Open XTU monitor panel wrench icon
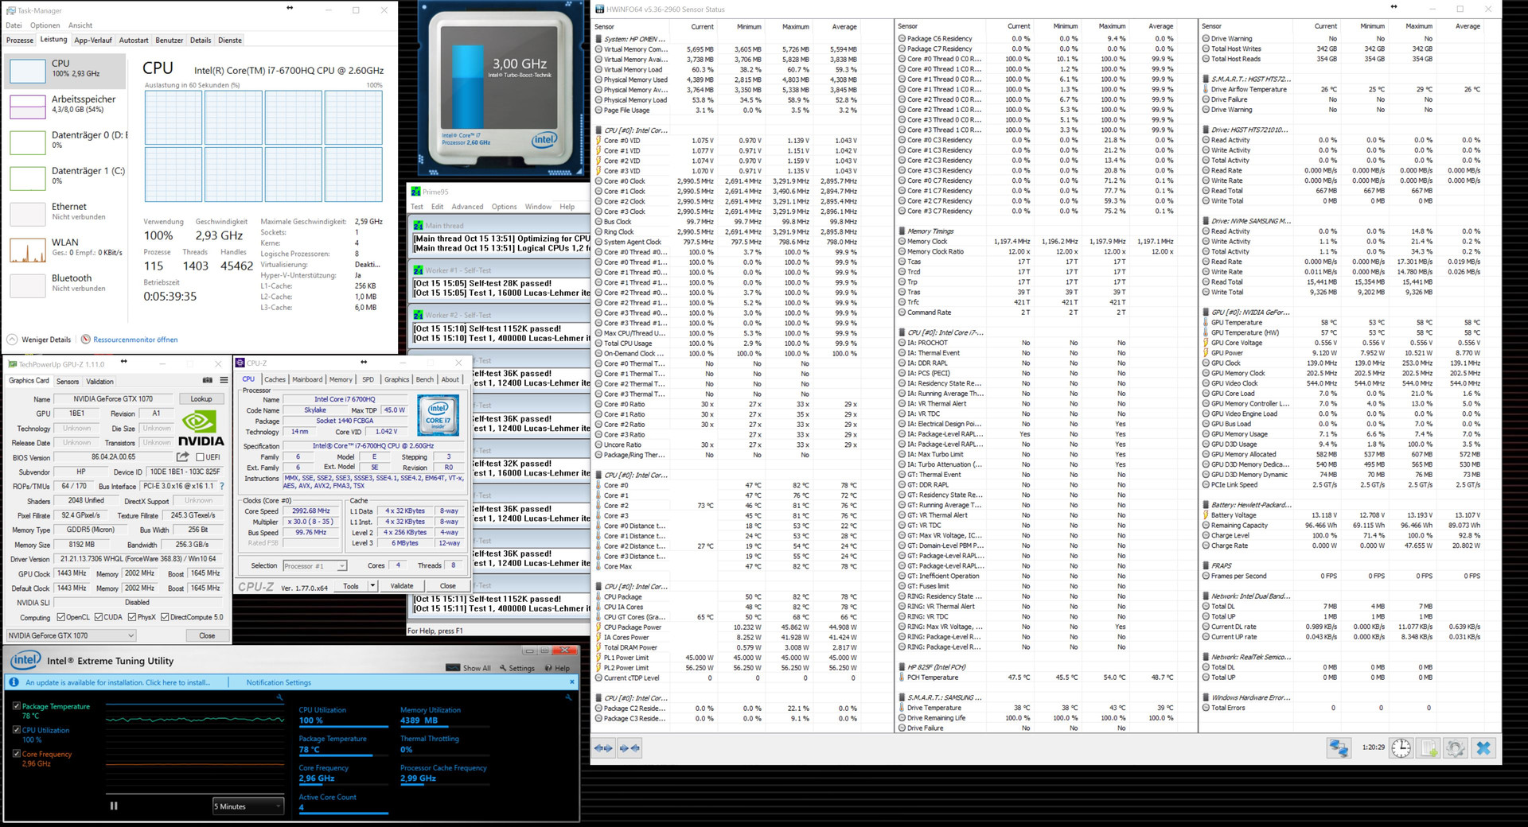Viewport: 1528px width, 827px height. tap(569, 697)
